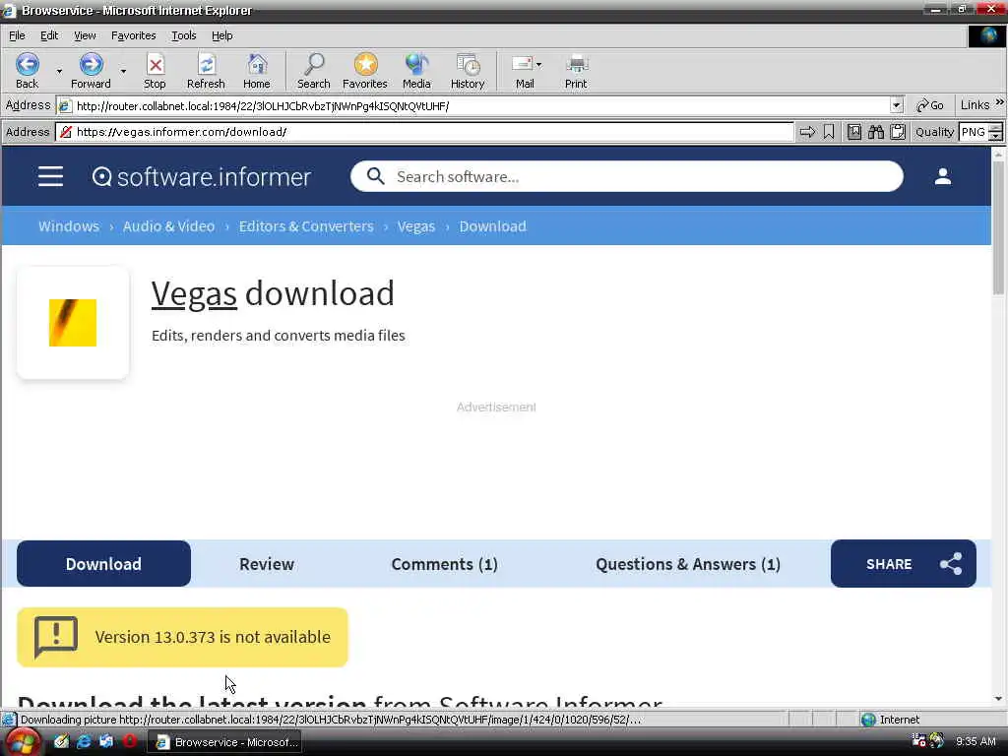Image resolution: width=1008 pixels, height=756 pixels.
Task: Expand the Mail button dropdown arrow
Action: click(x=538, y=64)
